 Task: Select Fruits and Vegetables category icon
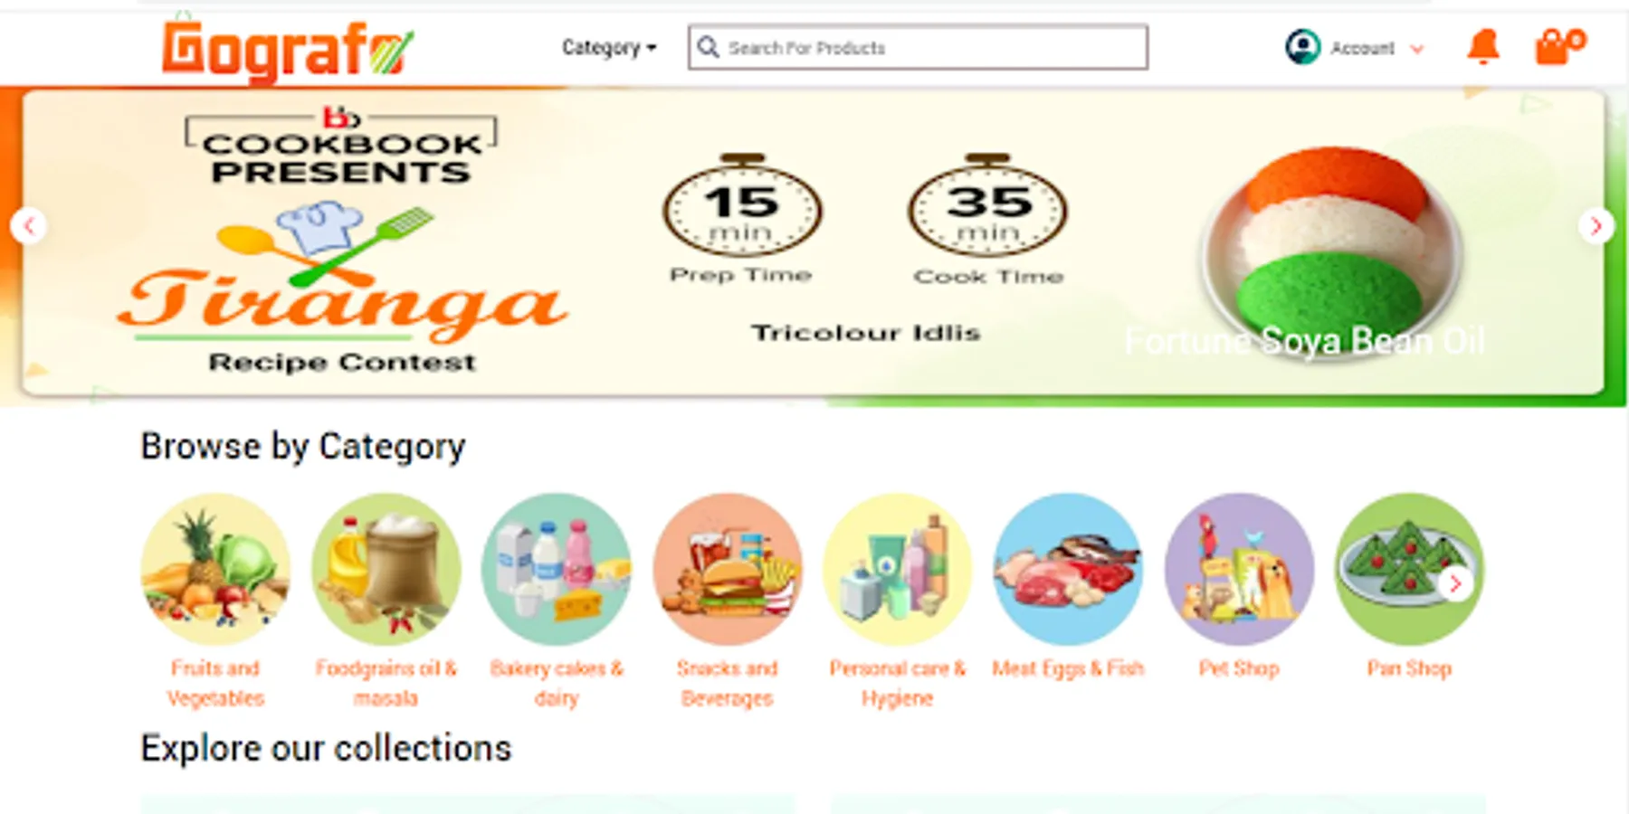pyautogui.click(x=215, y=569)
